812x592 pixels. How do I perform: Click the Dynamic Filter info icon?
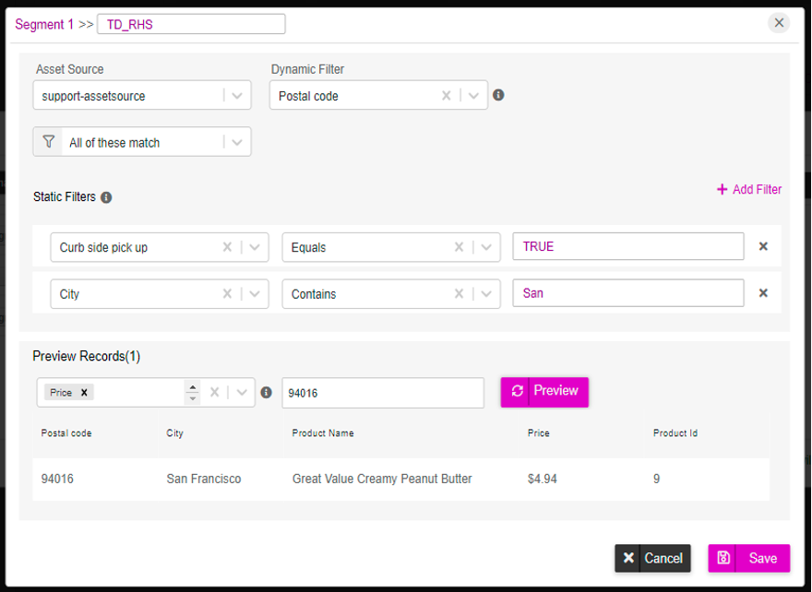click(x=498, y=95)
